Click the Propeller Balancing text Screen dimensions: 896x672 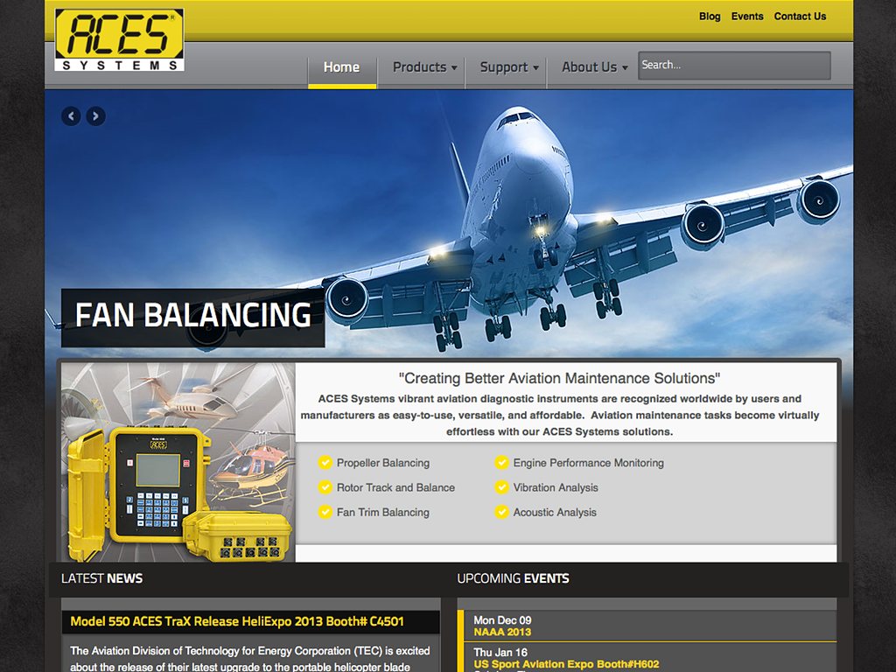pos(383,463)
